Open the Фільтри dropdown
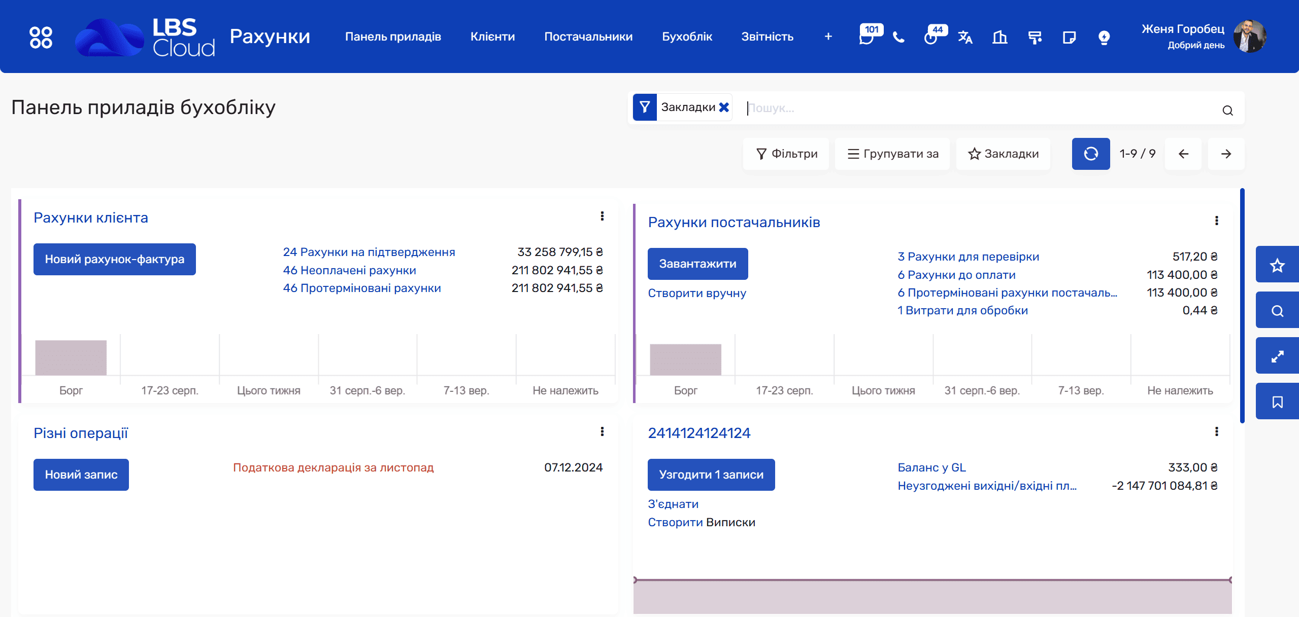 [786, 154]
